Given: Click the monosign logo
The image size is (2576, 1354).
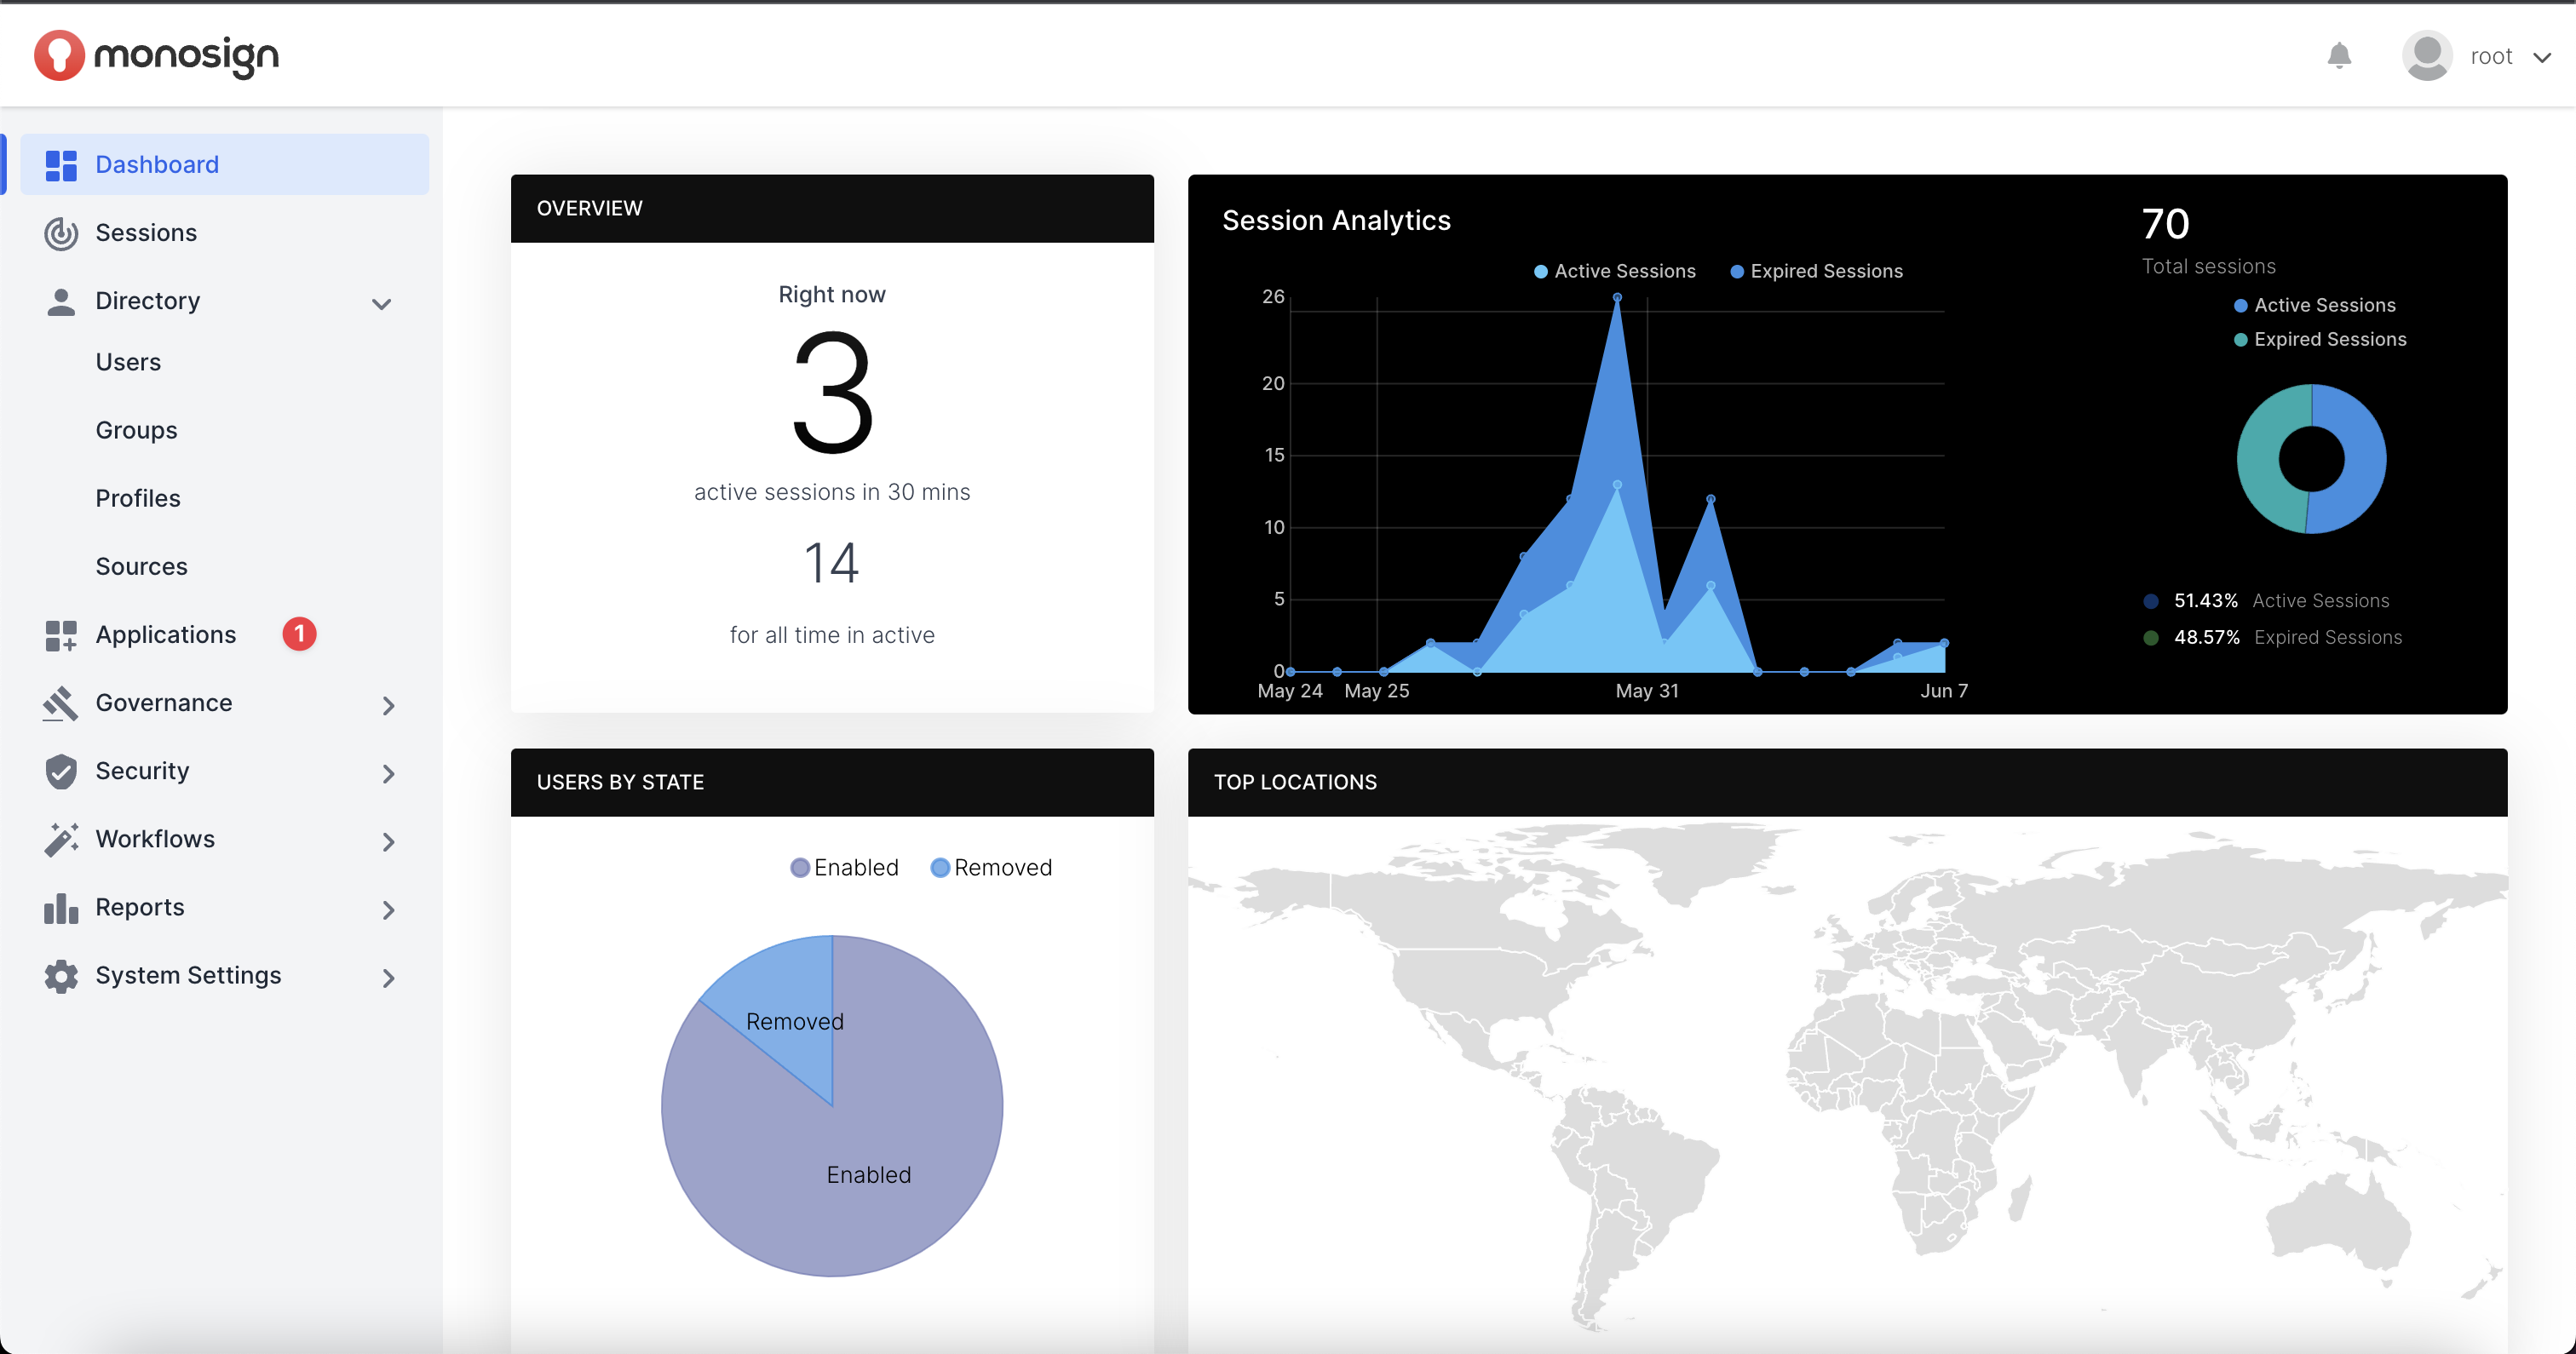Looking at the screenshot, I should [x=157, y=56].
